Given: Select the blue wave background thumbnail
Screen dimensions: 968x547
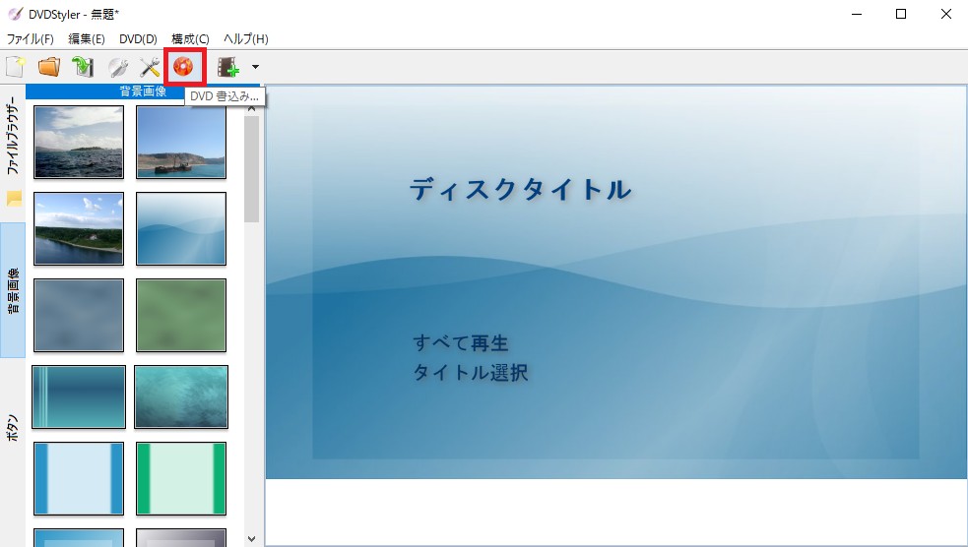Looking at the screenshot, I should [181, 229].
